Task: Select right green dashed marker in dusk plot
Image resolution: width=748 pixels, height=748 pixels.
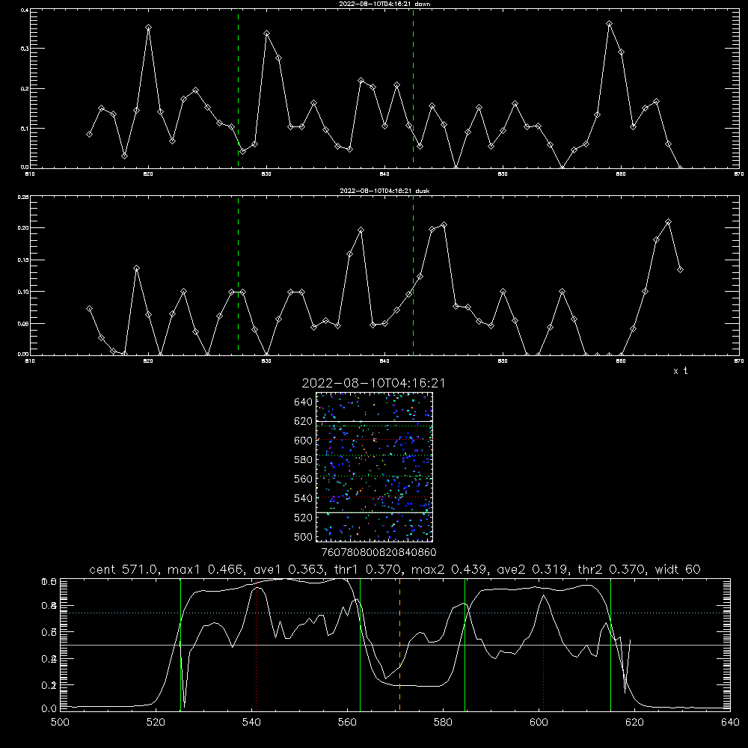Action: pos(413,276)
